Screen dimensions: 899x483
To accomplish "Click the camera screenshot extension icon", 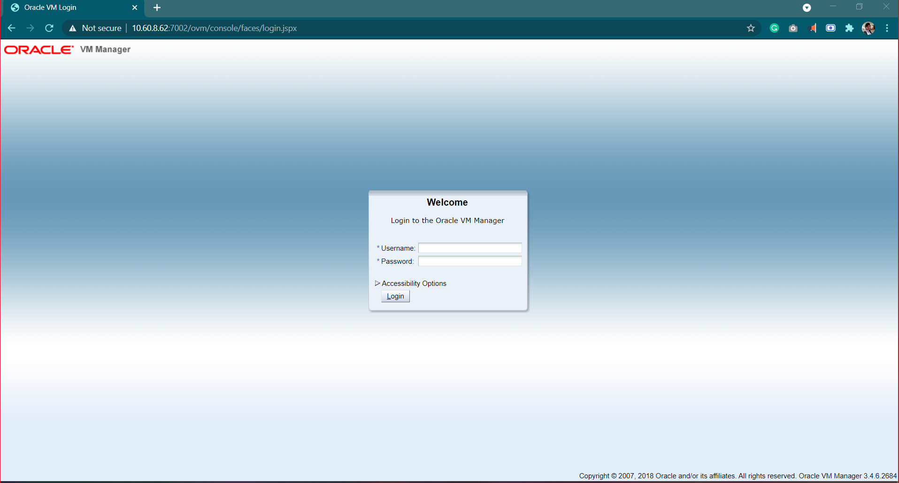I will [x=793, y=28].
